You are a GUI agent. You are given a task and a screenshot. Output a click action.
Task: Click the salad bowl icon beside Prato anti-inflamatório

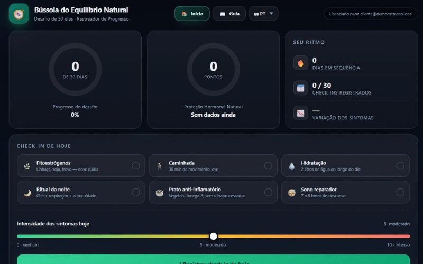(x=160, y=193)
